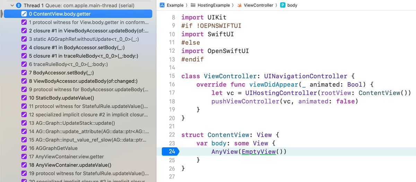Click line number 17 in the gutter
Screen dimensions: 416x182
coord(172,93)
